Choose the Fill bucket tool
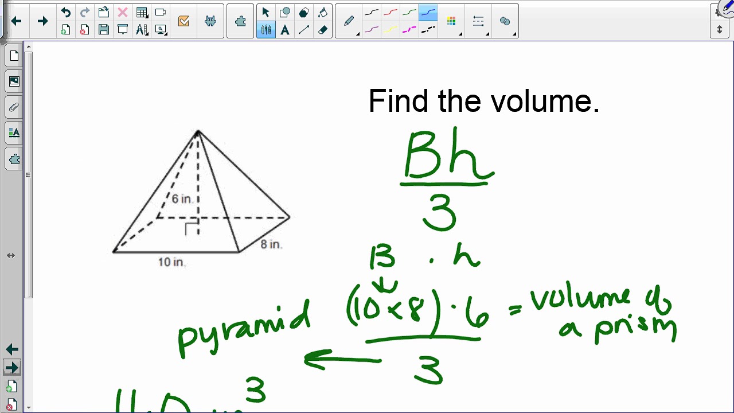This screenshot has height=413, width=734. 322,13
